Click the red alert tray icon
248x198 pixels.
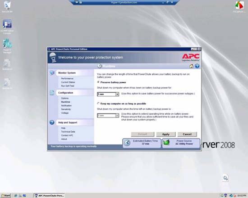point(235,196)
